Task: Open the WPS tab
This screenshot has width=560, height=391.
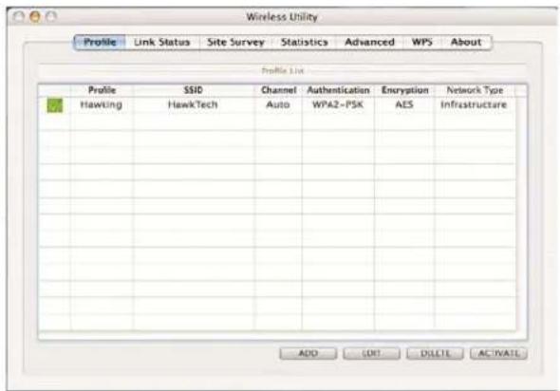Action: point(422,42)
